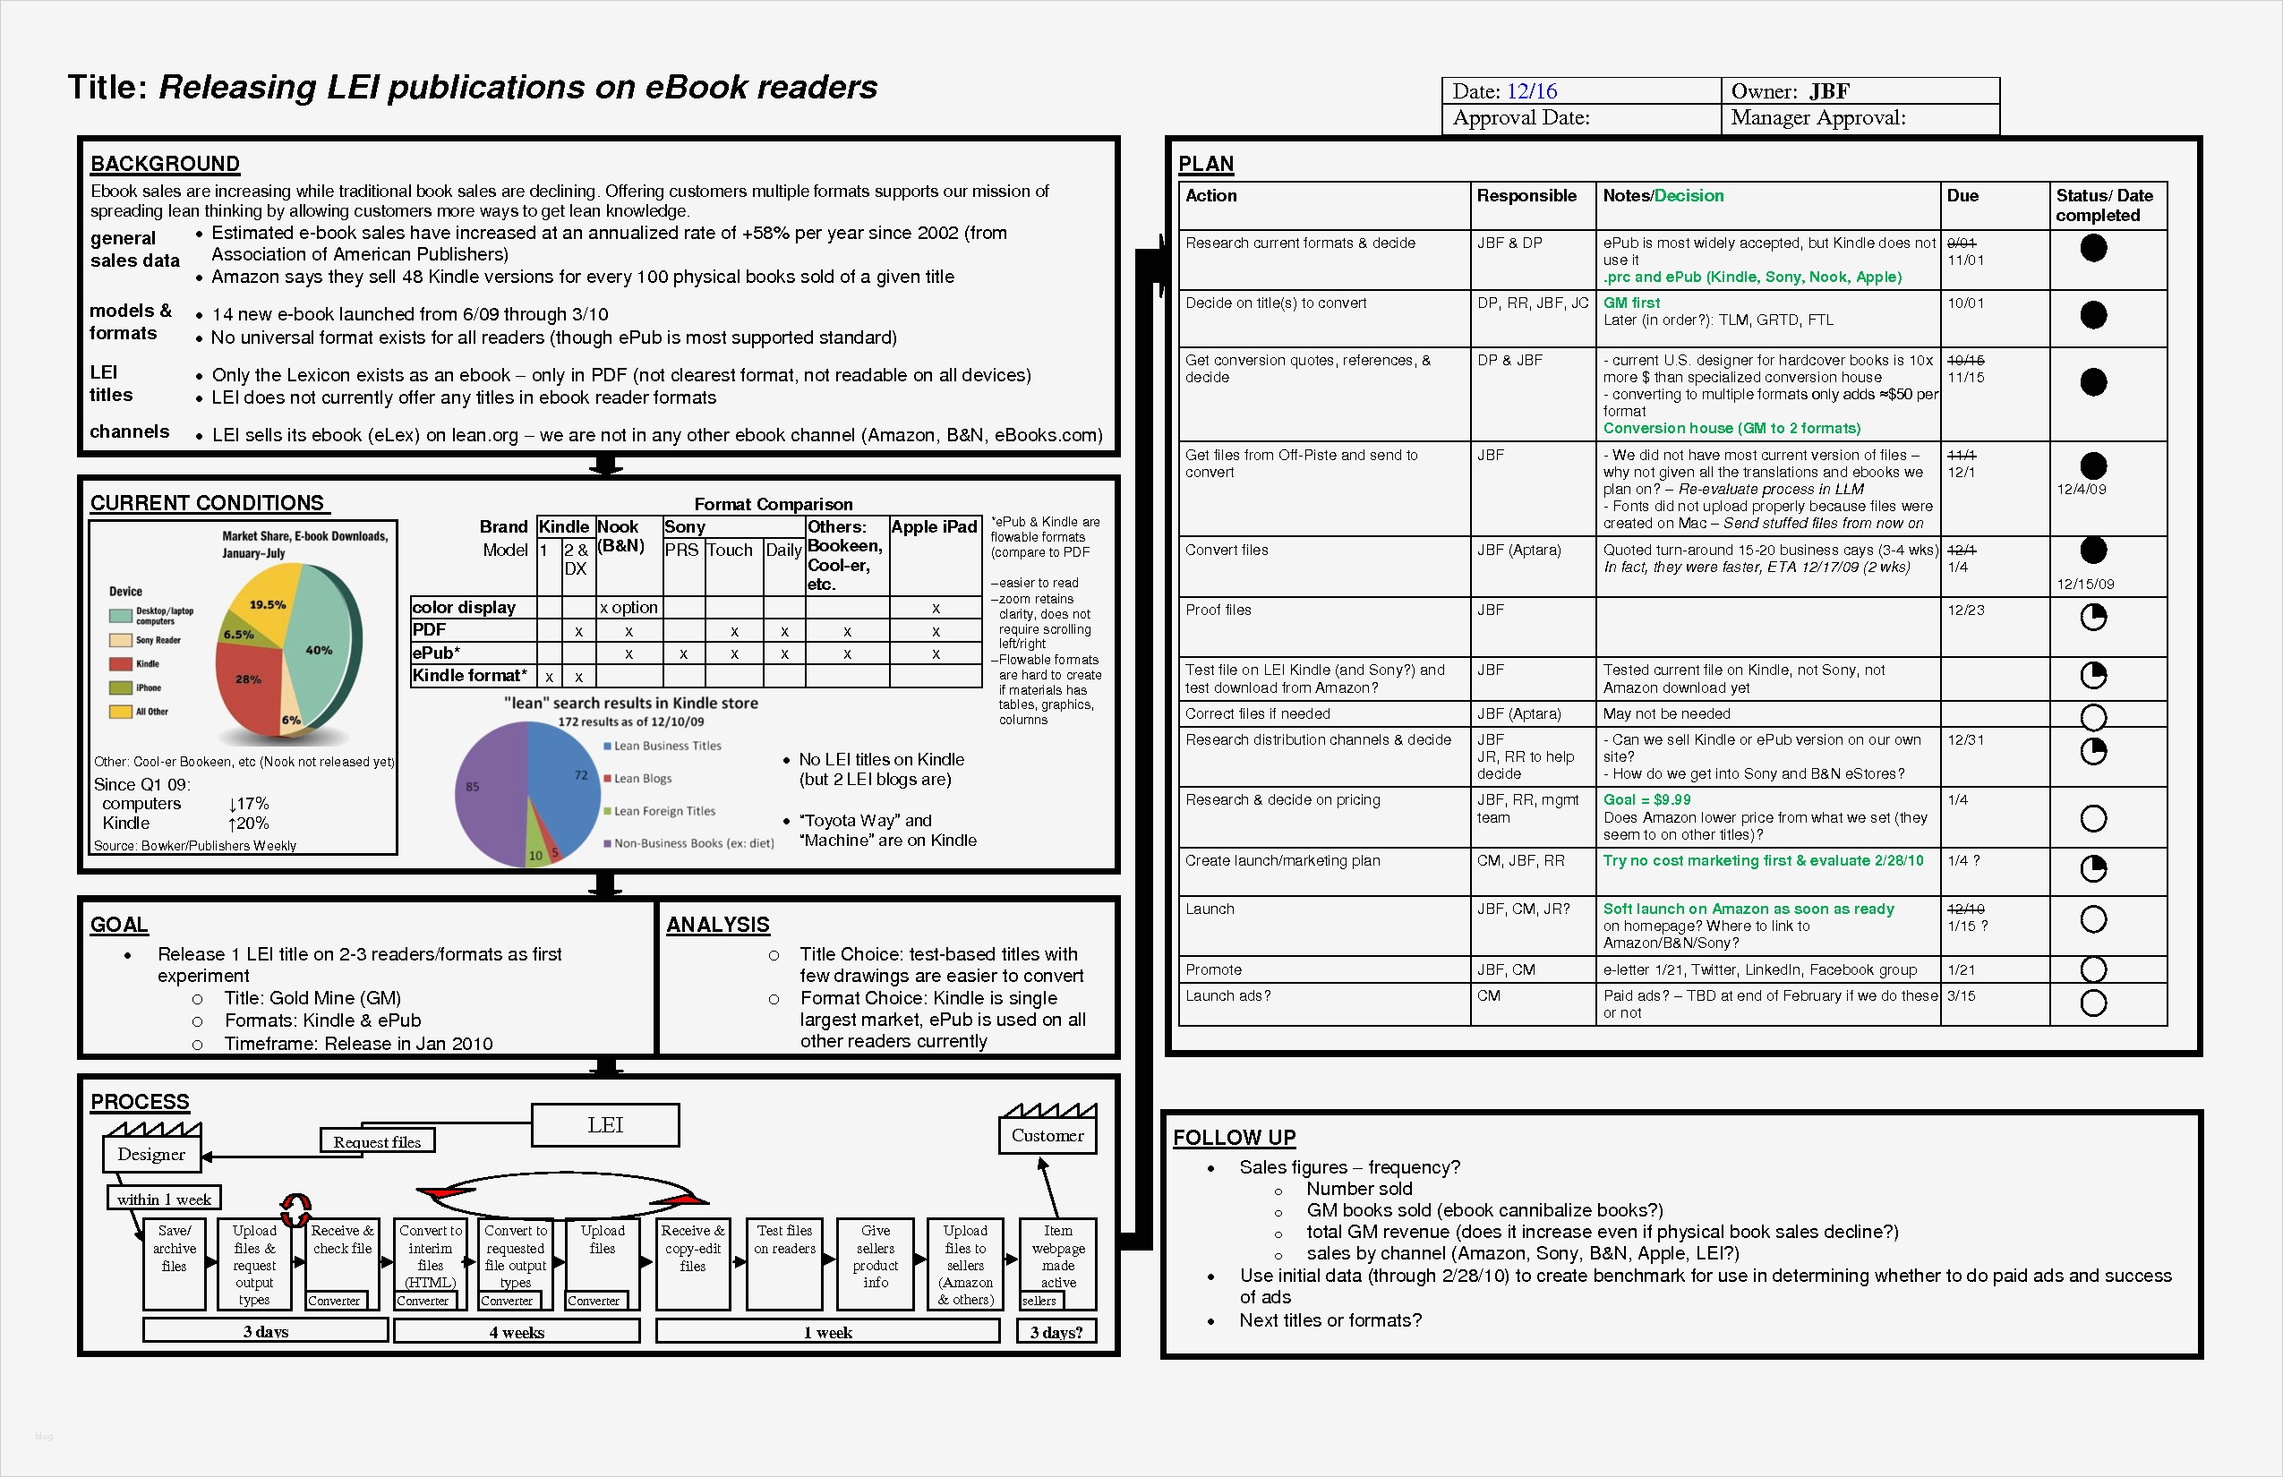
Task: Click red circular arrows above Receive & check file
Action: click(295, 1208)
